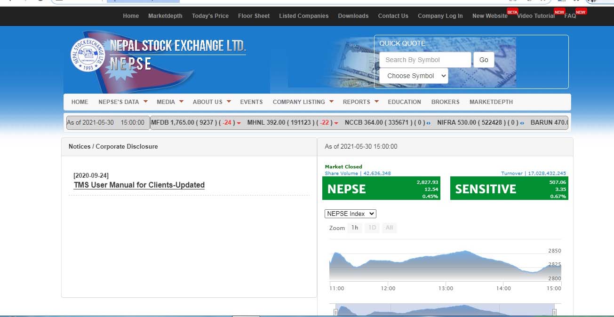This screenshot has width=614, height=317.
Task: Expand the REPORTS menu
Action: (360, 102)
